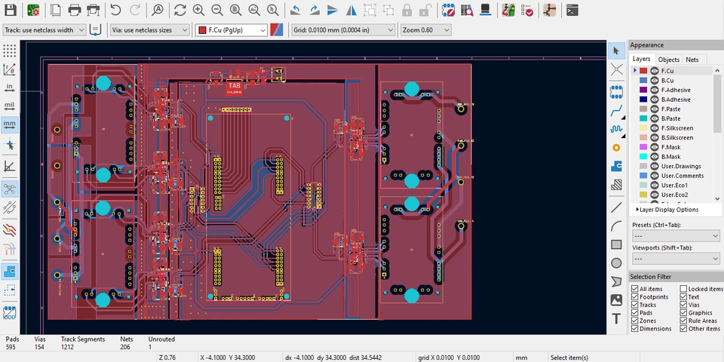The image size is (724, 362).
Task: Select the F.Paste layer row
Action: pyautogui.click(x=671, y=109)
